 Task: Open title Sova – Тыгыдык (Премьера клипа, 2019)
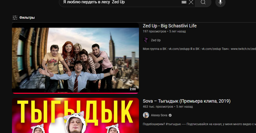tap(187, 101)
